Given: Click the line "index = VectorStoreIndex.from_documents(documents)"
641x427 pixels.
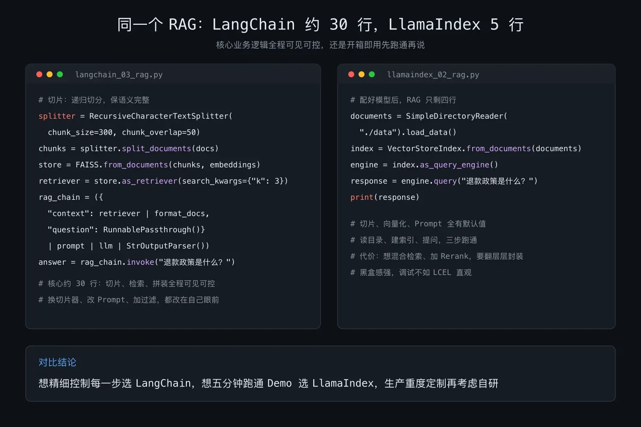Looking at the screenshot, I should tap(466, 149).
